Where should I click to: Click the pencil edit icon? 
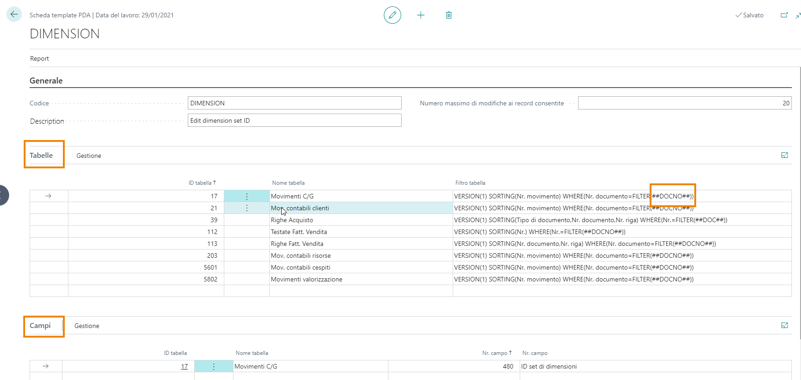392,15
